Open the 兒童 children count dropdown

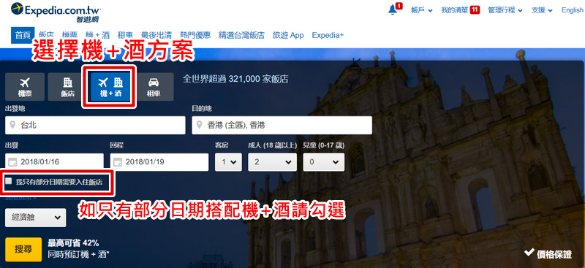pyautogui.click(x=323, y=162)
